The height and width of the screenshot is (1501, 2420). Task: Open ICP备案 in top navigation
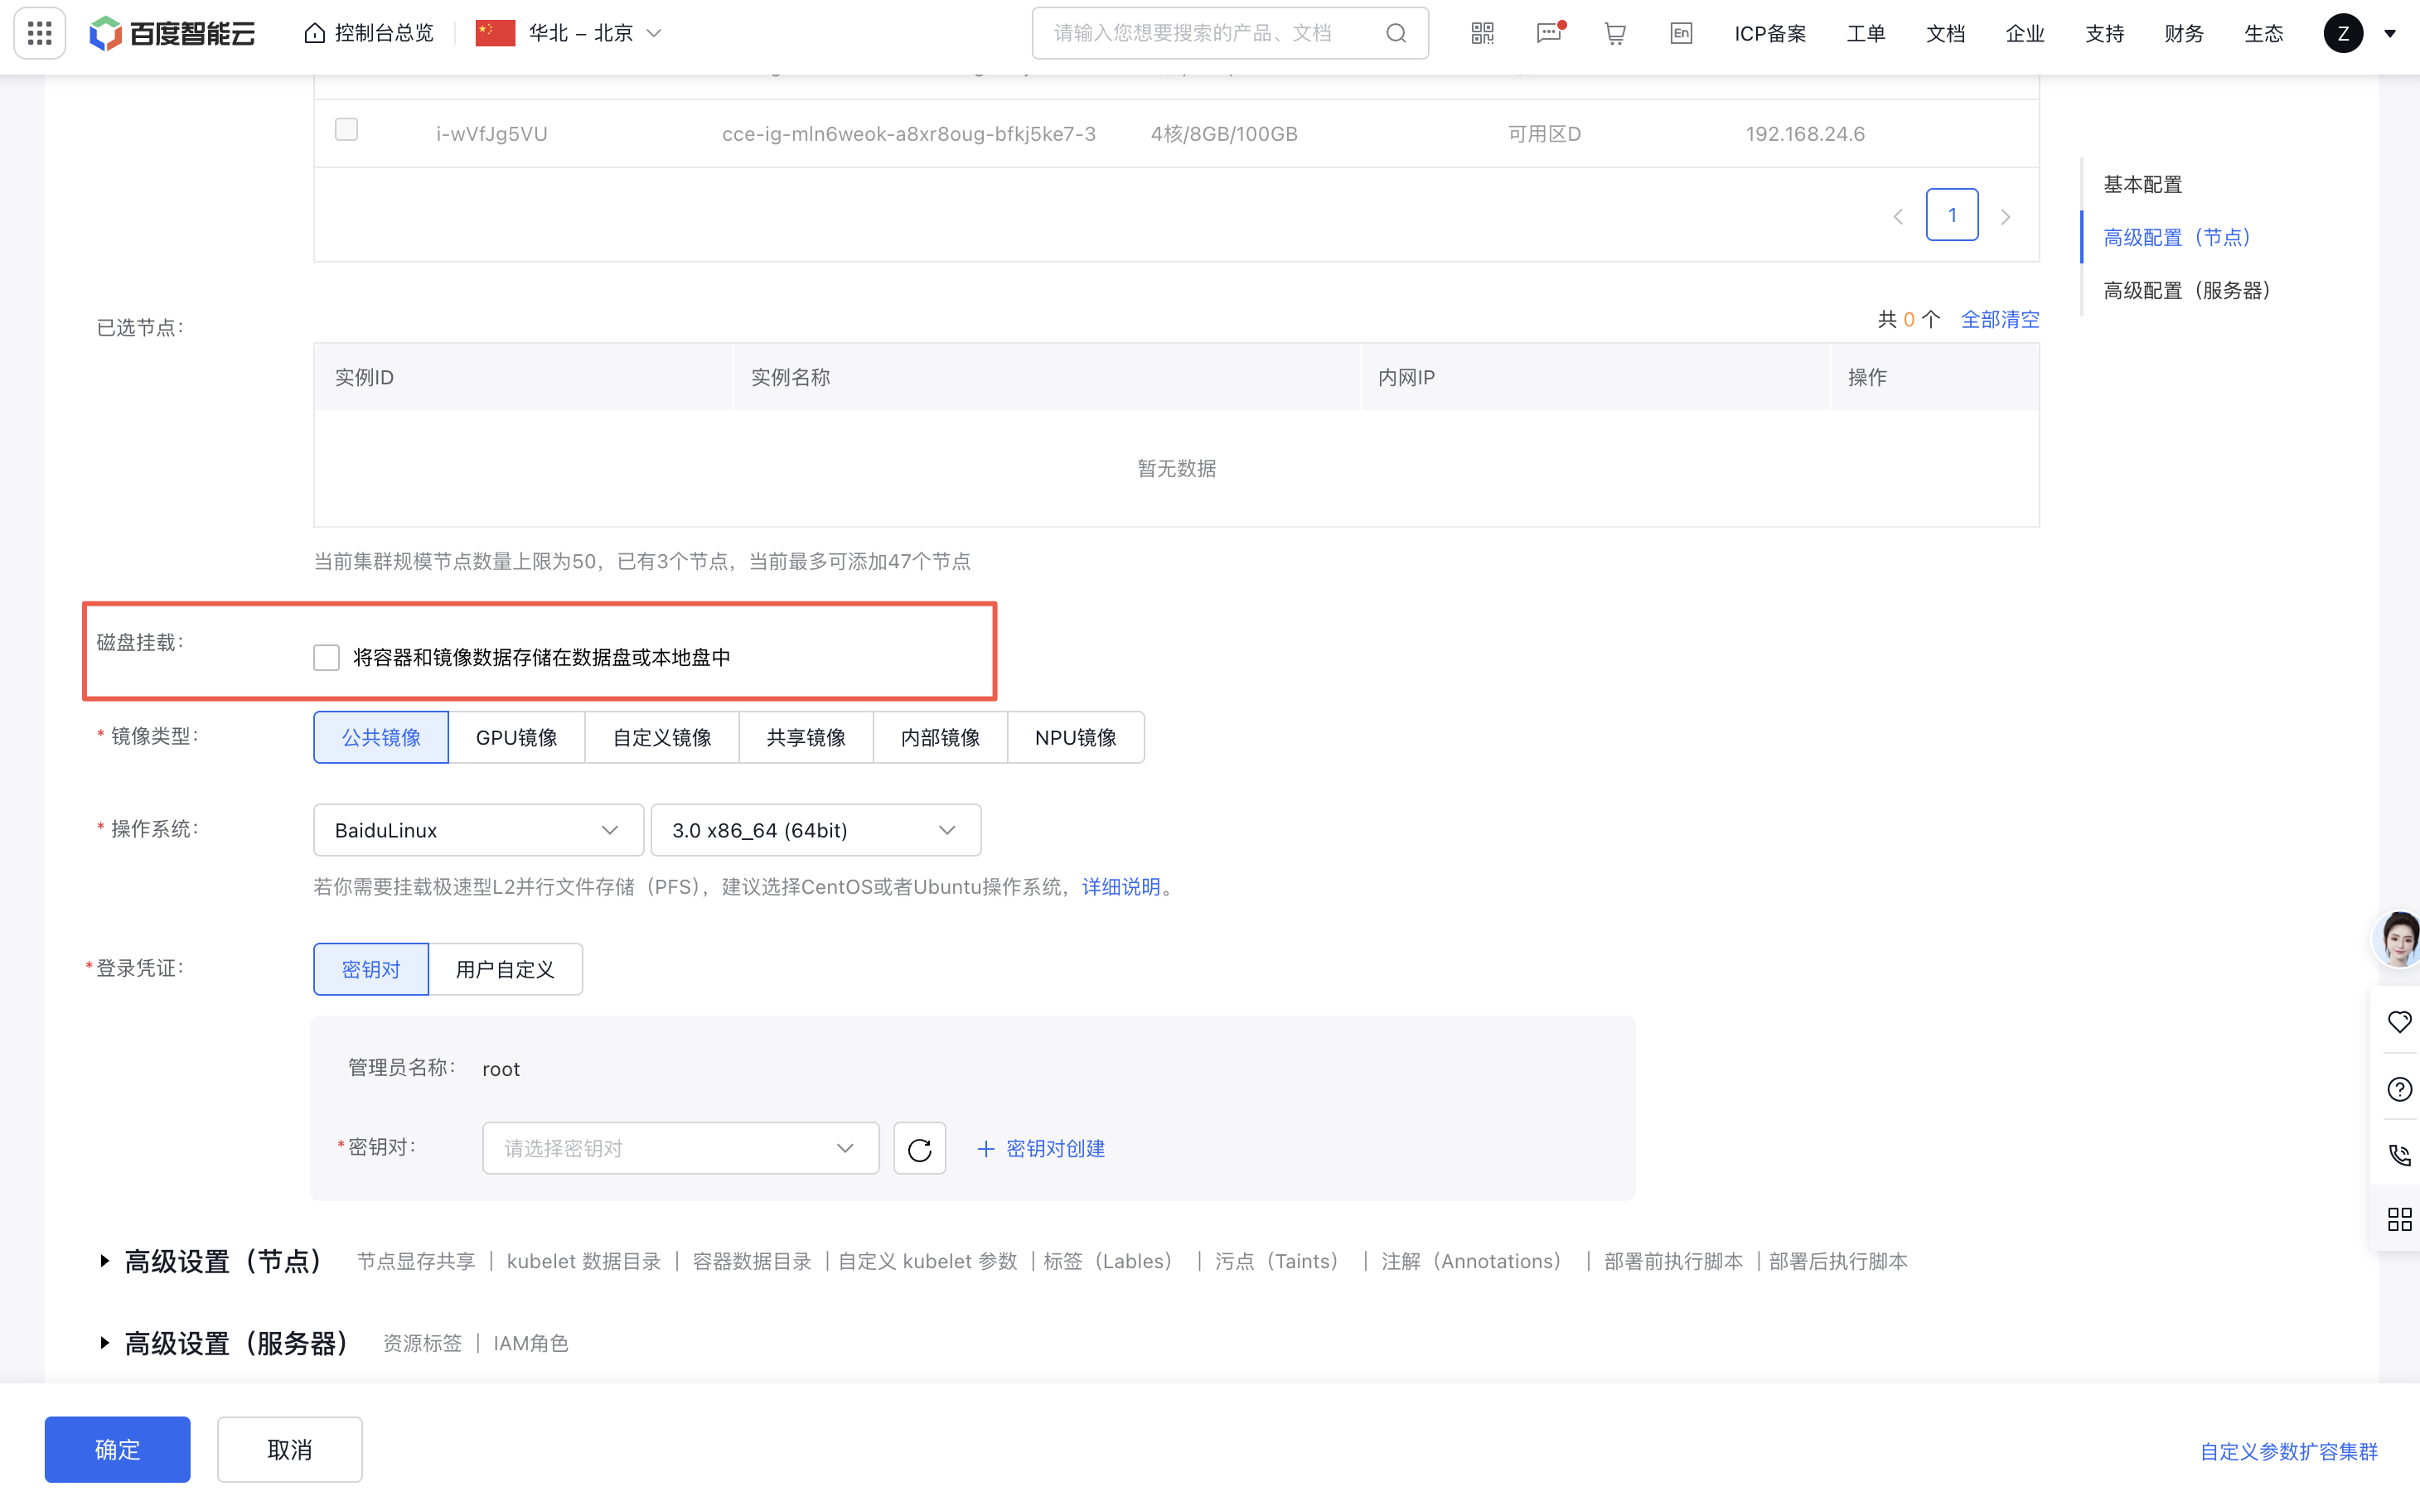(1769, 33)
